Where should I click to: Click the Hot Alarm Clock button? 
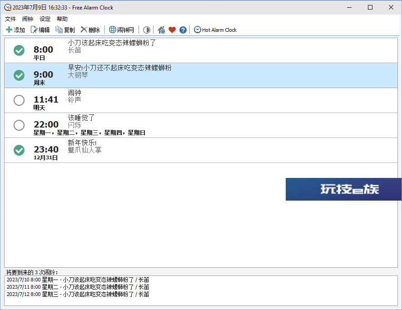(215, 30)
